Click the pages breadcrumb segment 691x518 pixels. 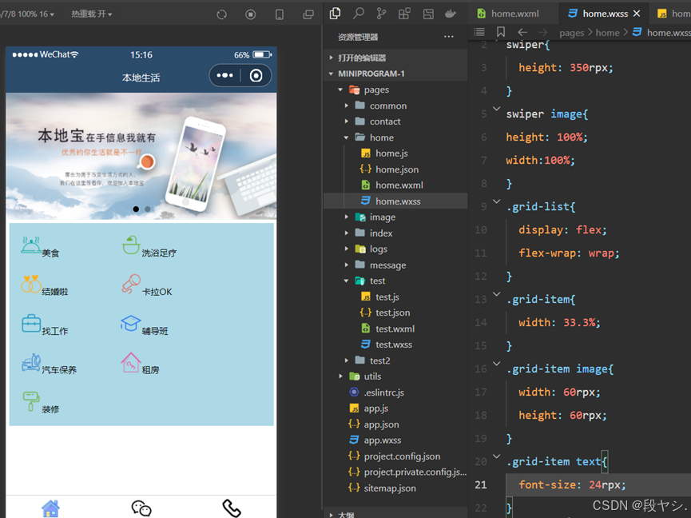(x=572, y=33)
